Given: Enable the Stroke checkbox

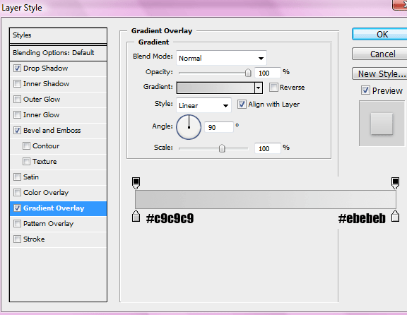Looking at the screenshot, I should click(x=17, y=239).
